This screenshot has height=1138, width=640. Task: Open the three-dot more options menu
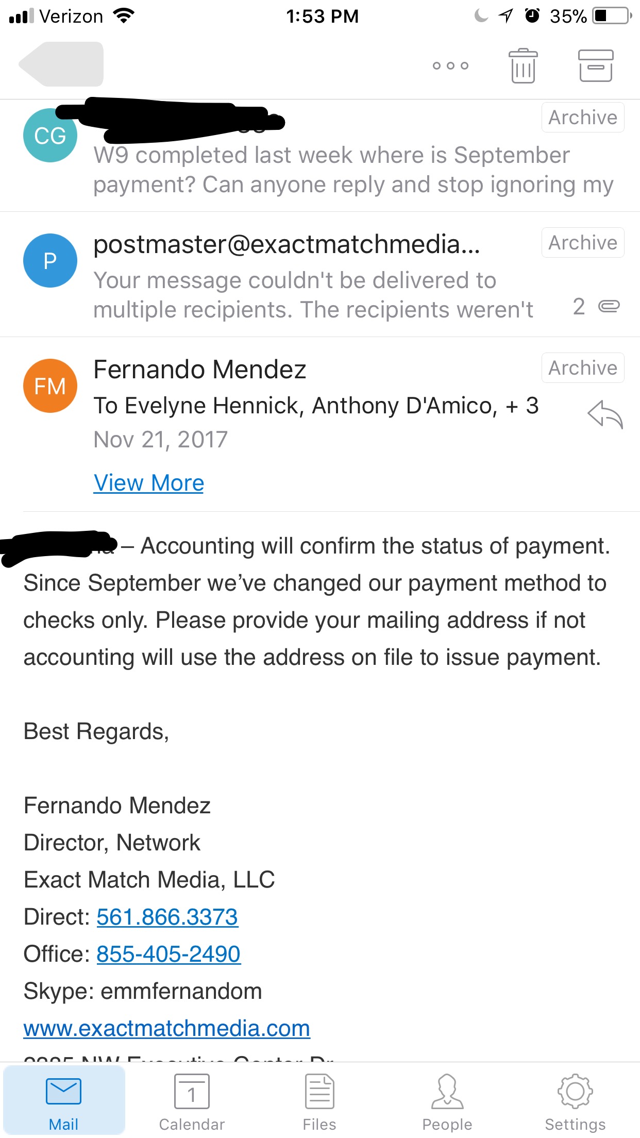pyautogui.click(x=450, y=65)
